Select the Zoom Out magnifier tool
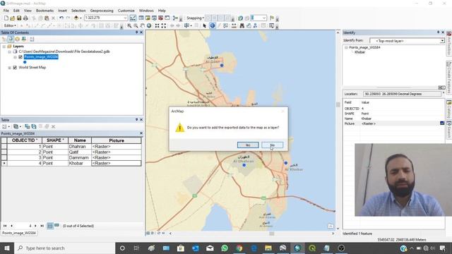This screenshot has width=452, height=254. point(136,25)
